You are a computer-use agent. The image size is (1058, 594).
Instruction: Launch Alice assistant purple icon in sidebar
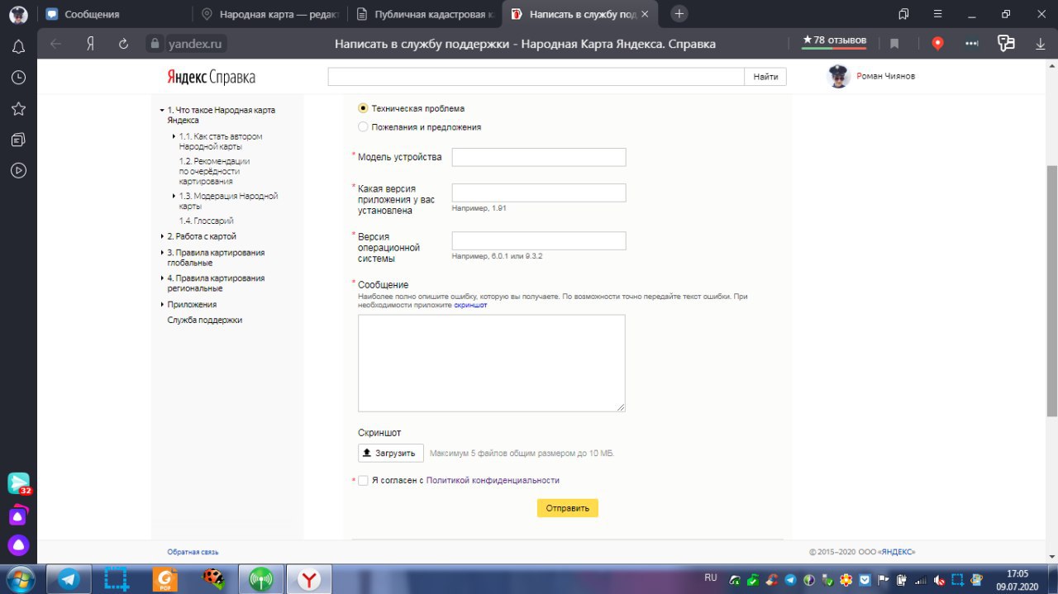[x=18, y=545]
